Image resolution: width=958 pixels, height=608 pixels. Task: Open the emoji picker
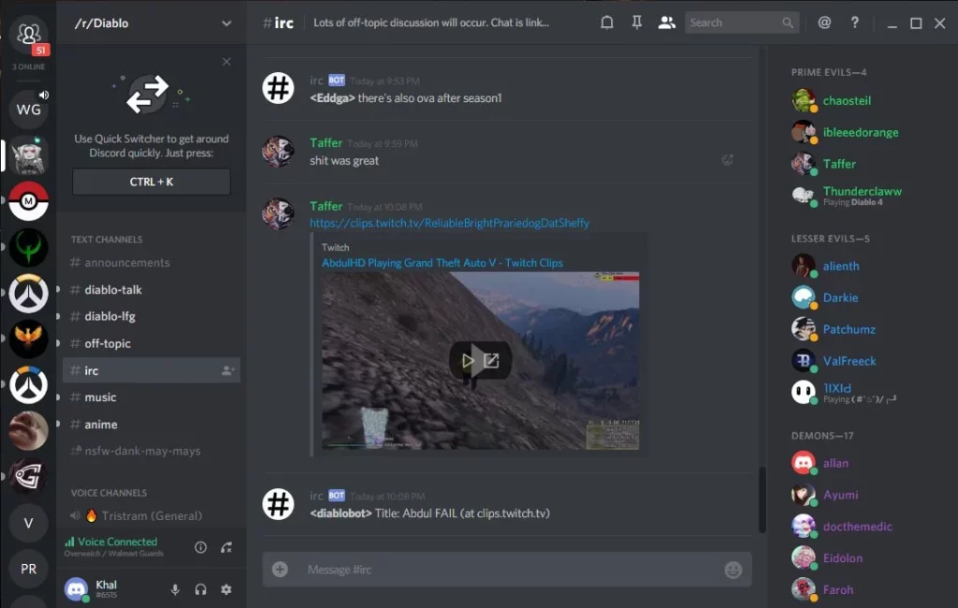(x=733, y=570)
